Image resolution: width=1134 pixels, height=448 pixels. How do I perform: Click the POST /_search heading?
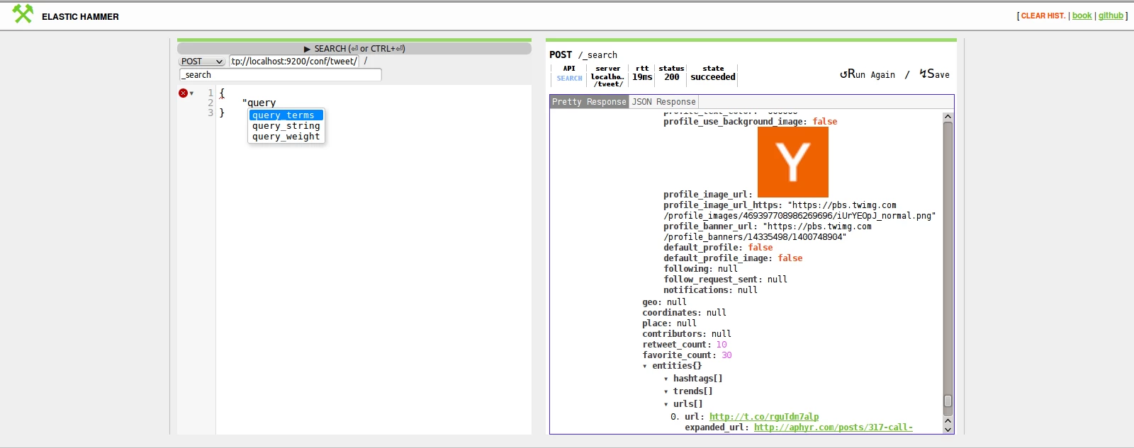click(x=583, y=54)
